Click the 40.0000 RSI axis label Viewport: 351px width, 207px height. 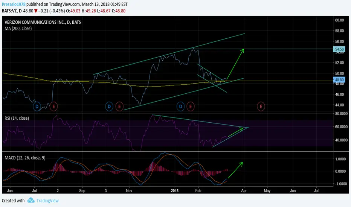pyautogui.click(x=341, y=140)
